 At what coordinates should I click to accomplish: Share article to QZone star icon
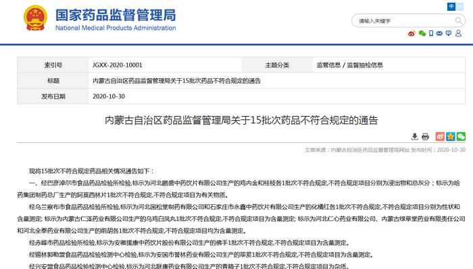451,136
